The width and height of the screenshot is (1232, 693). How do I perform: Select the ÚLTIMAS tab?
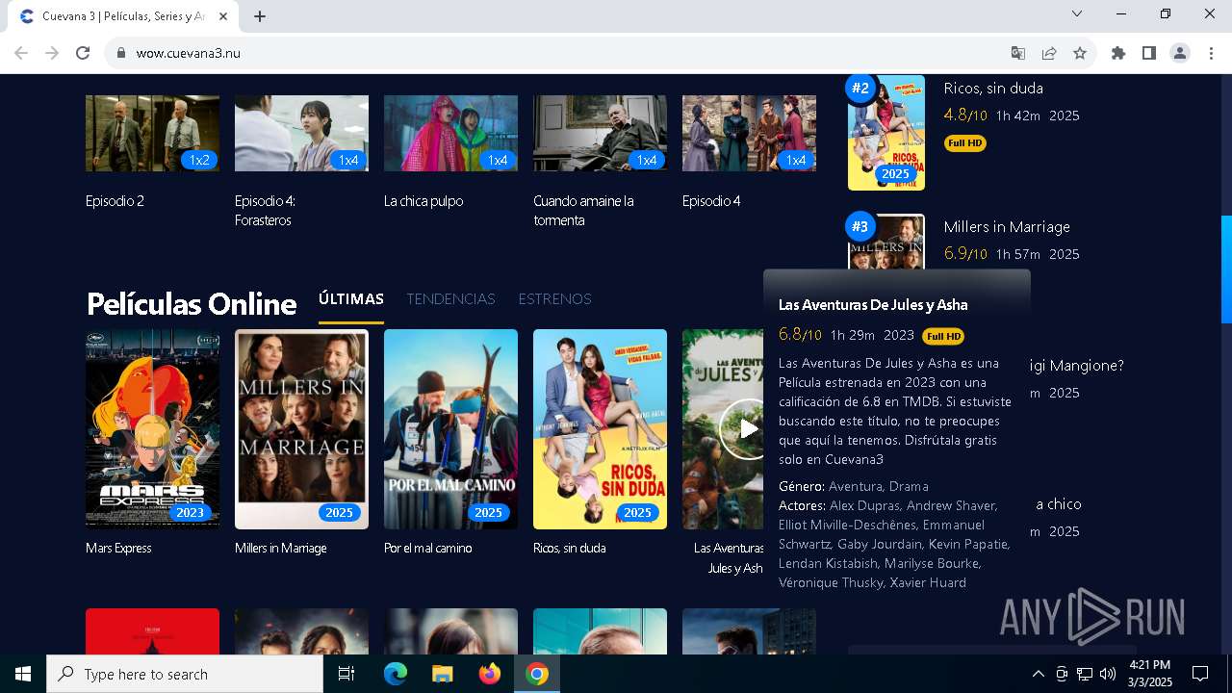[x=351, y=299]
